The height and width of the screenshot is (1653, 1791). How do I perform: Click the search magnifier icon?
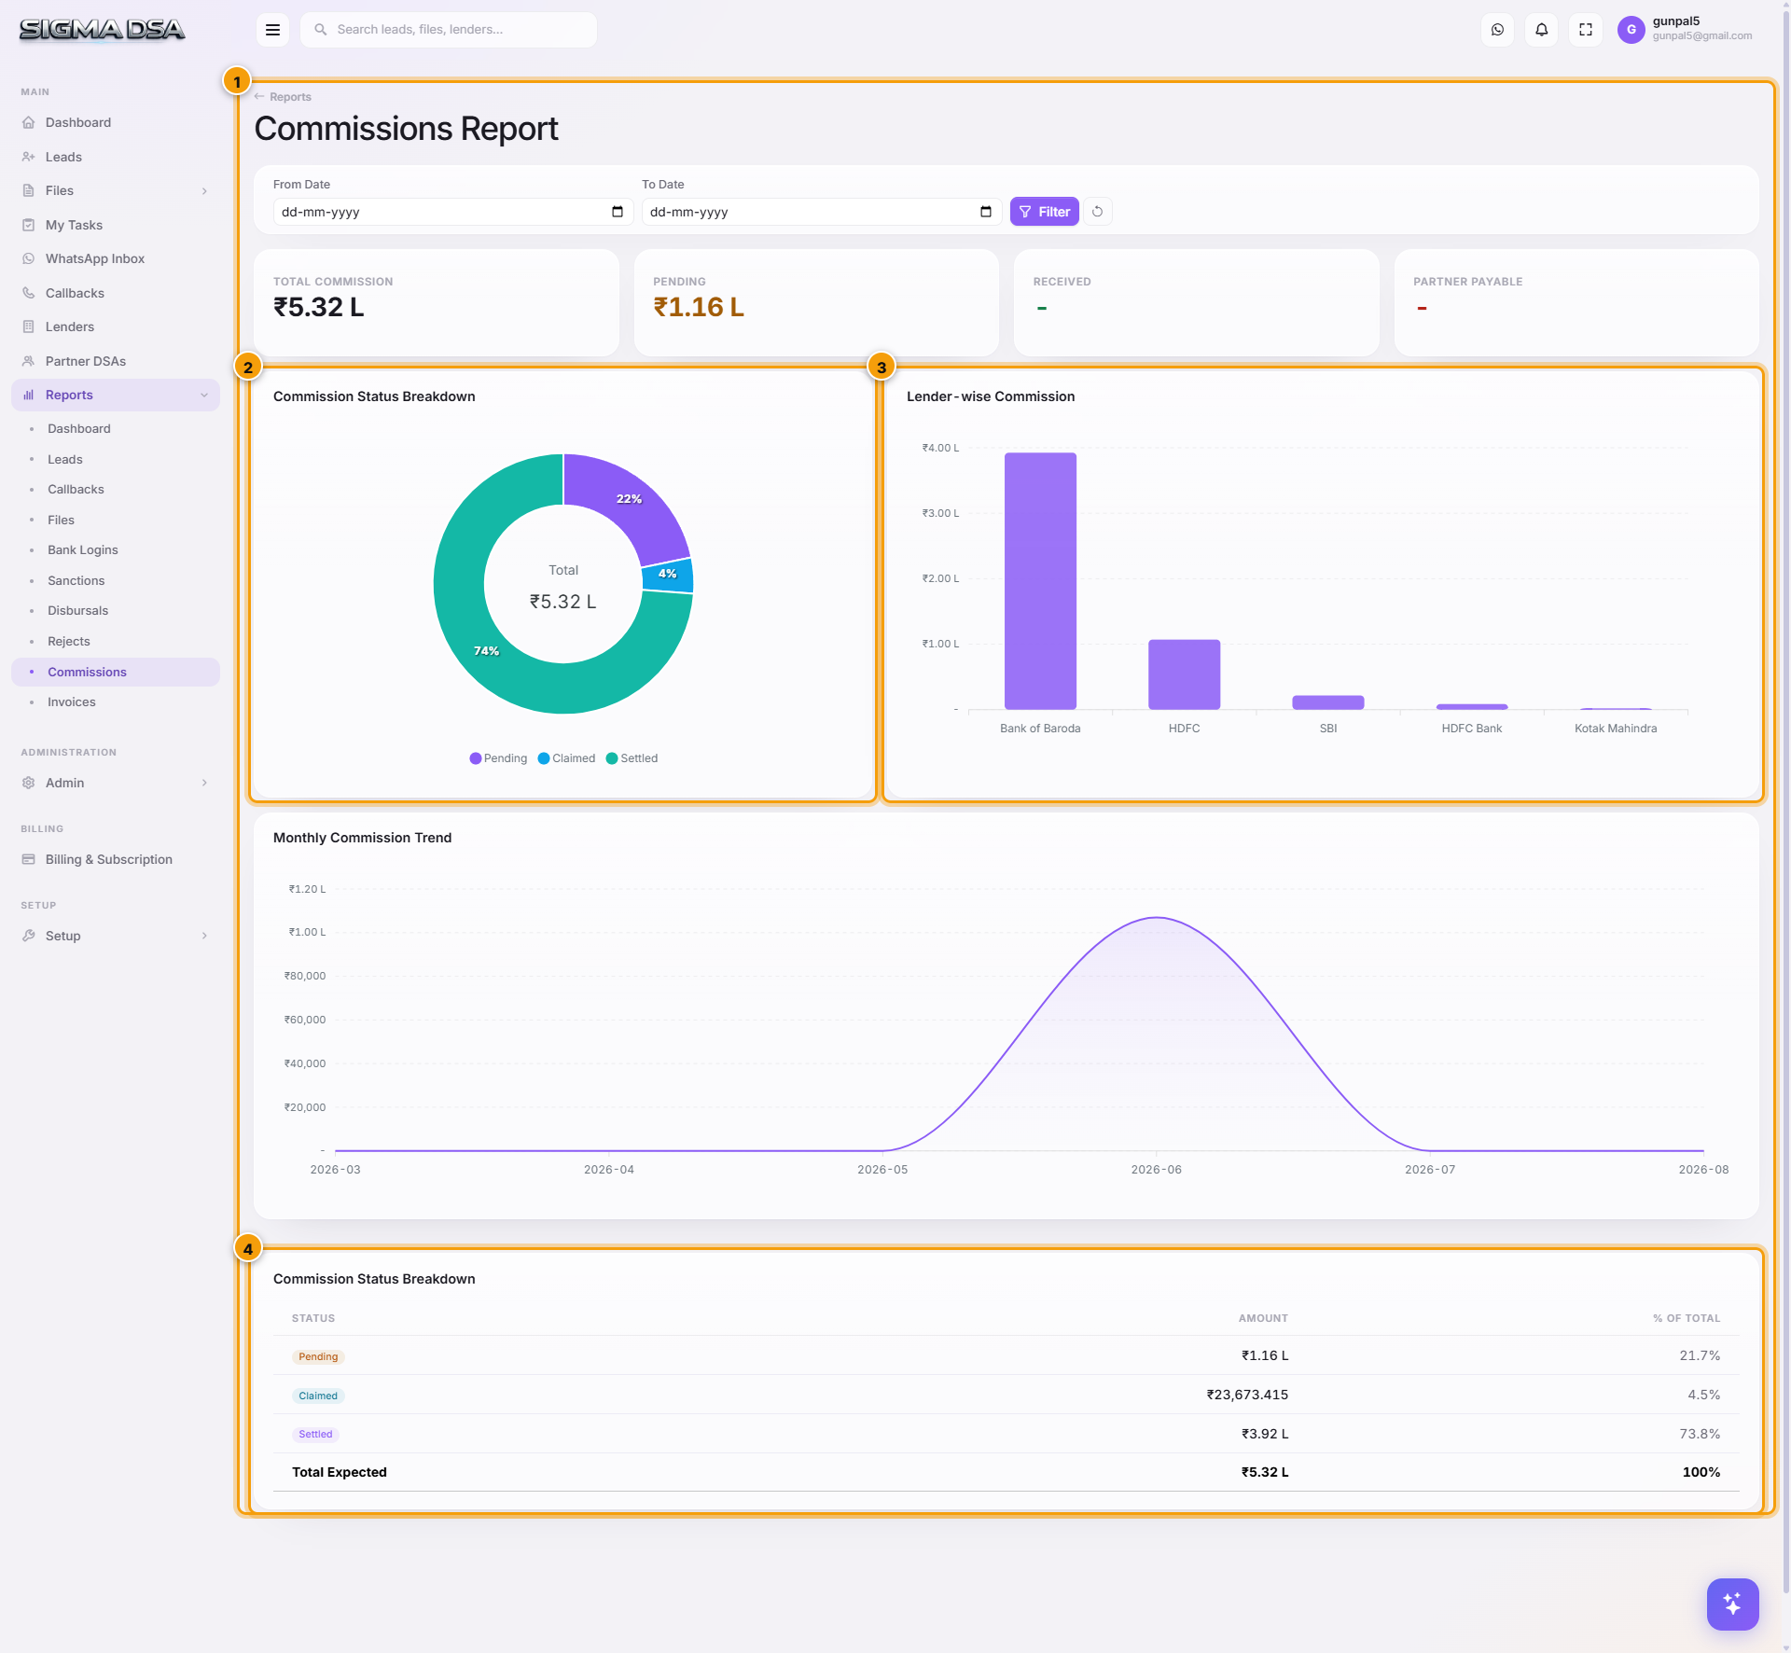(320, 30)
